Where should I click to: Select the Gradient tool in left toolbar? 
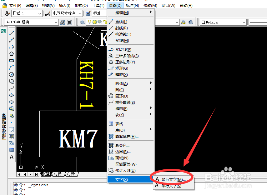(x=12, y=136)
